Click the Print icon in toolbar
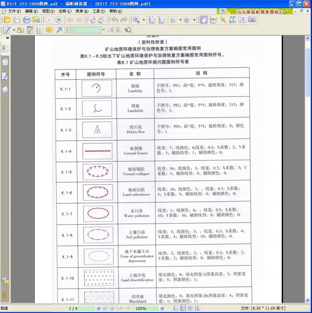This screenshot has width=312, height=313. point(27,20)
